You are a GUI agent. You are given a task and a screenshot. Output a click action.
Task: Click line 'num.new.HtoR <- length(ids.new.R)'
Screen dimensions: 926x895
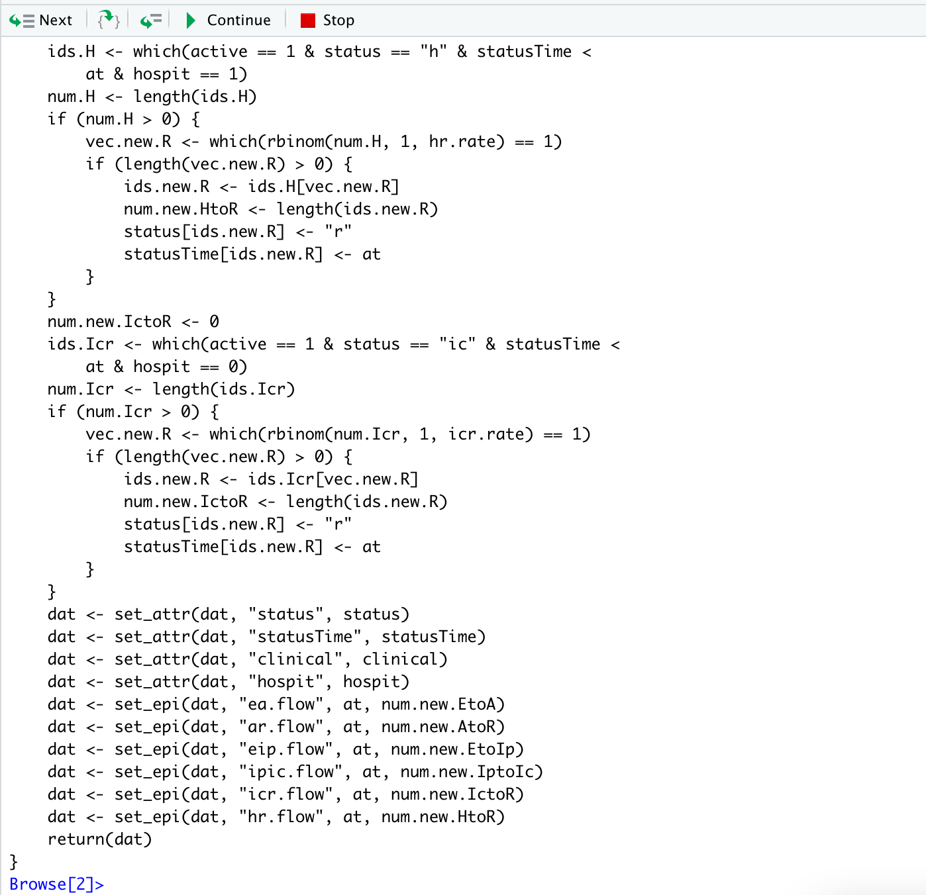click(x=281, y=209)
